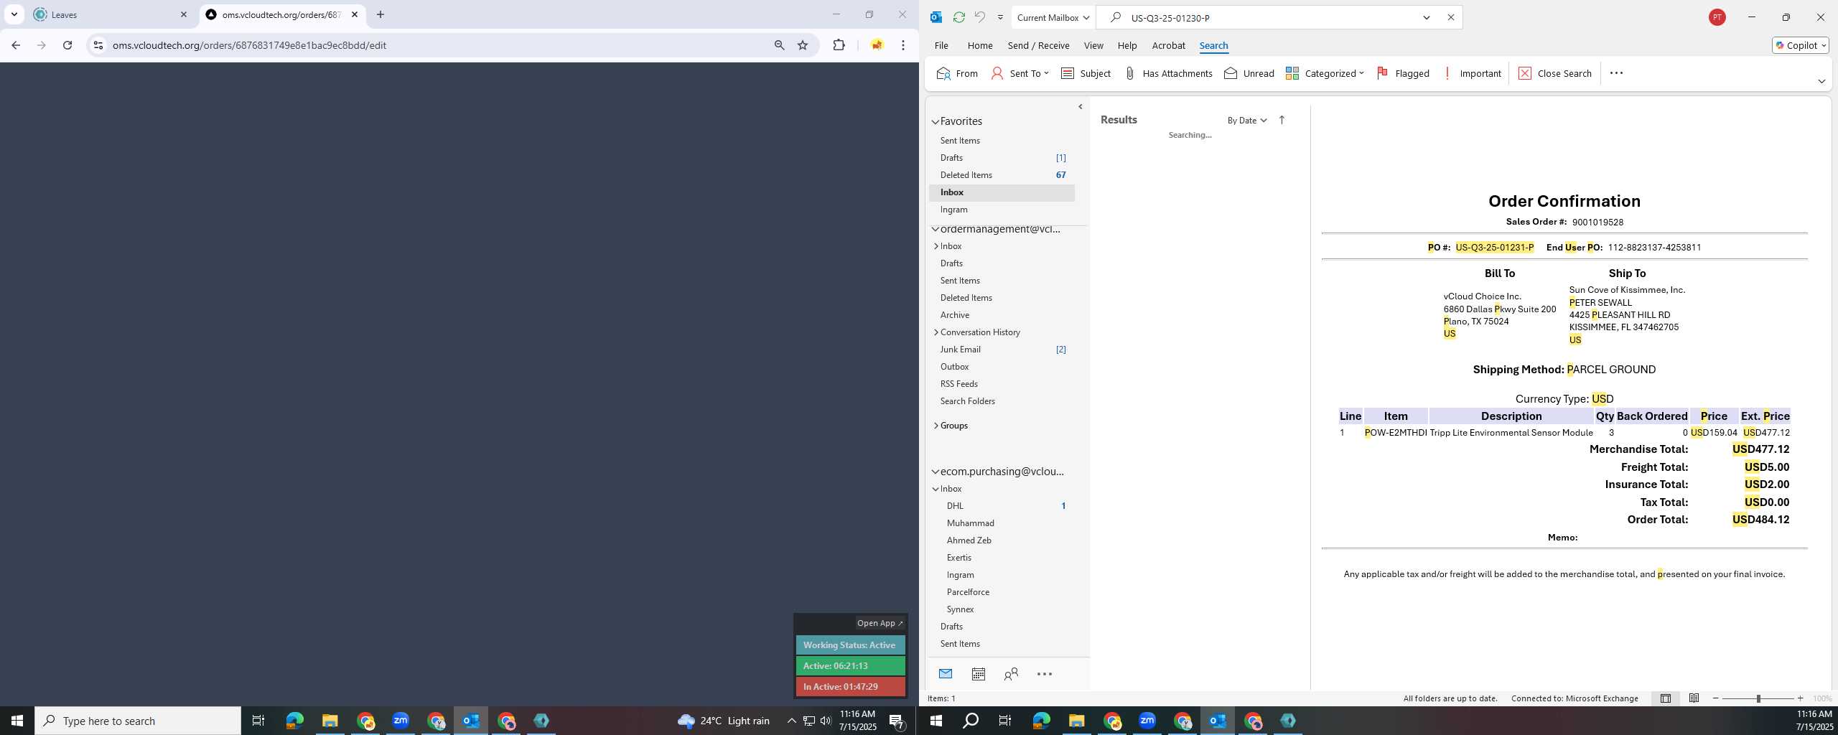Collapse the folder pane with arrow
The width and height of the screenshot is (1838, 735).
pyautogui.click(x=1080, y=107)
